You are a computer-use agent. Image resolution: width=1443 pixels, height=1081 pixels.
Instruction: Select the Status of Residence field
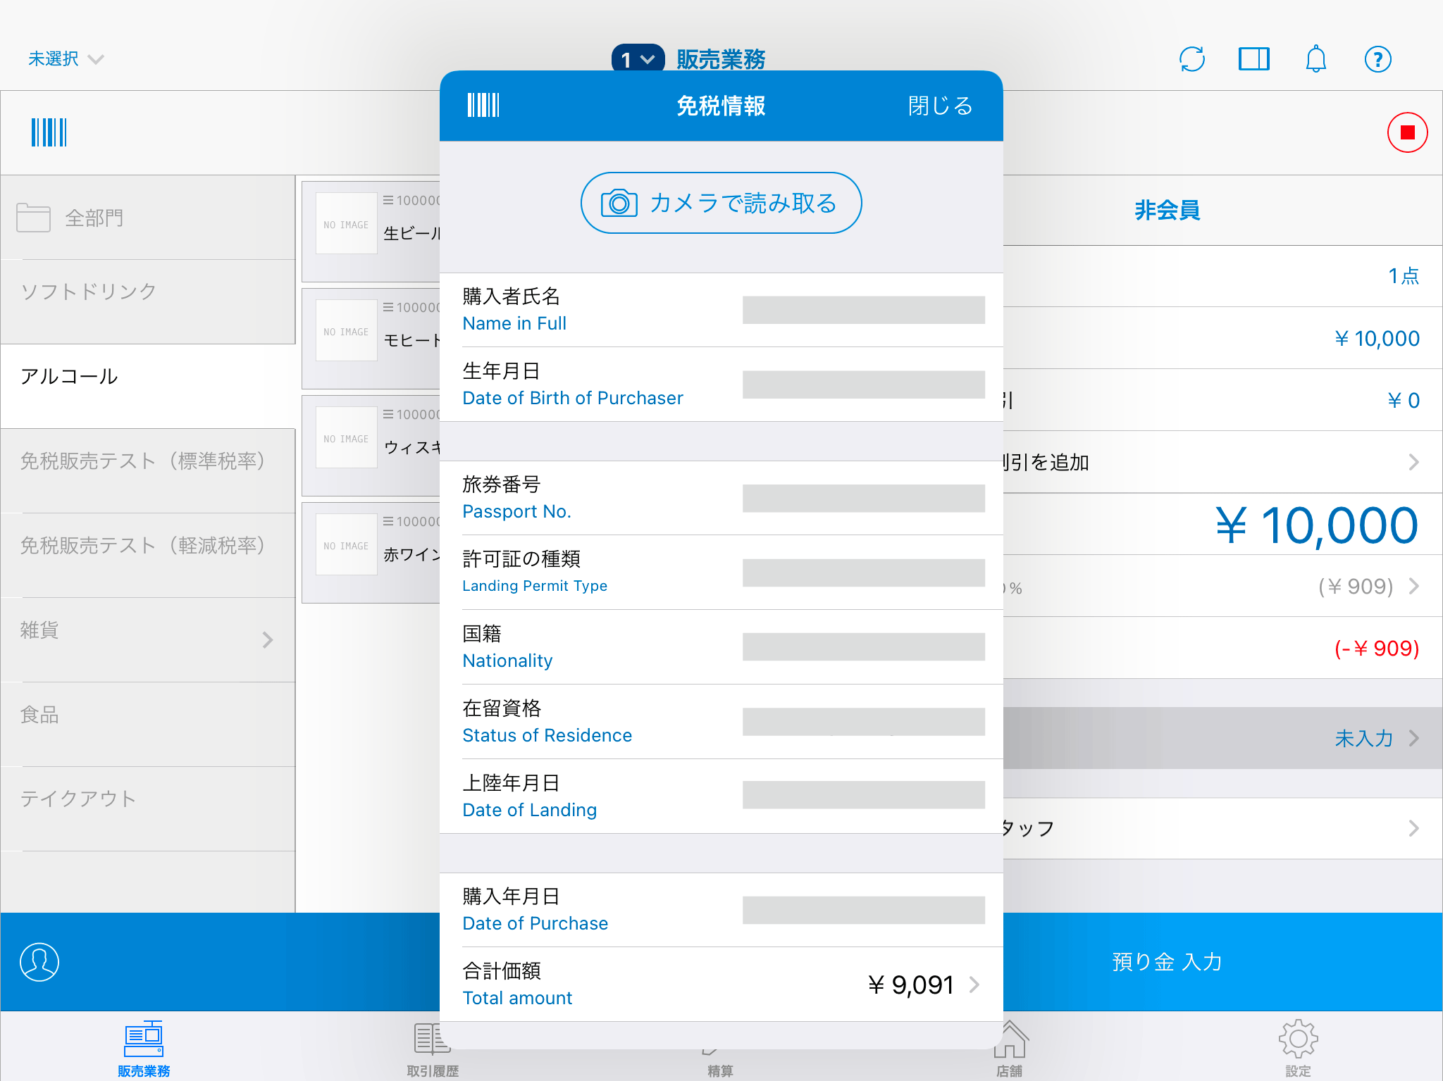click(x=863, y=721)
